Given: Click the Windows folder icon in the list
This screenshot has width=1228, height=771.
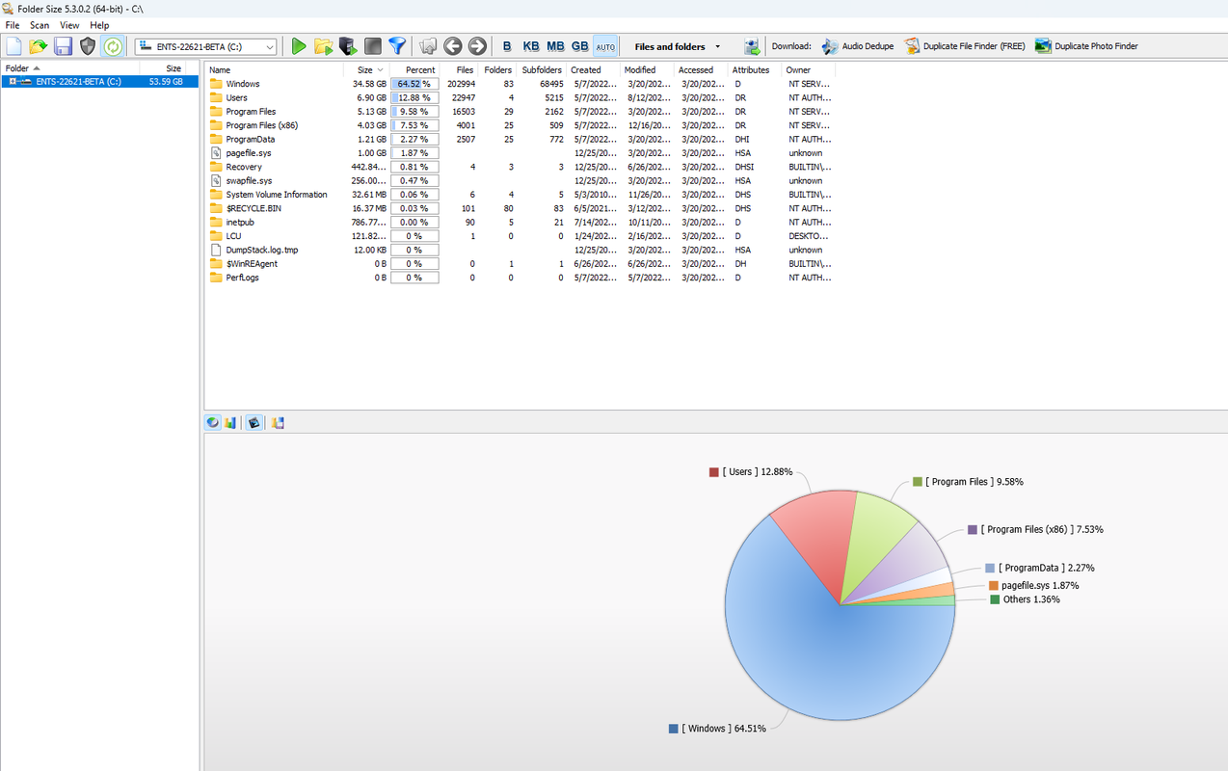Looking at the screenshot, I should (x=216, y=84).
